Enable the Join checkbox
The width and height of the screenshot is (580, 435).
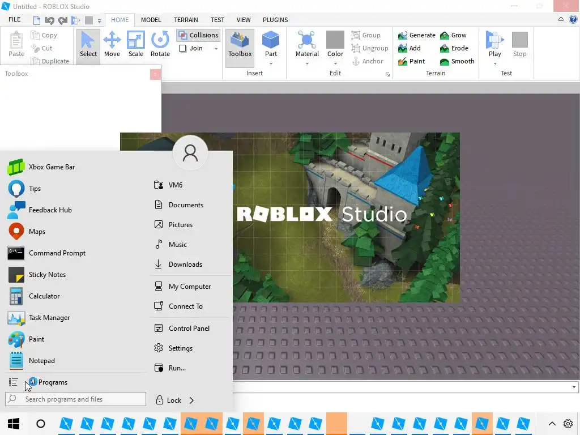[x=183, y=49]
